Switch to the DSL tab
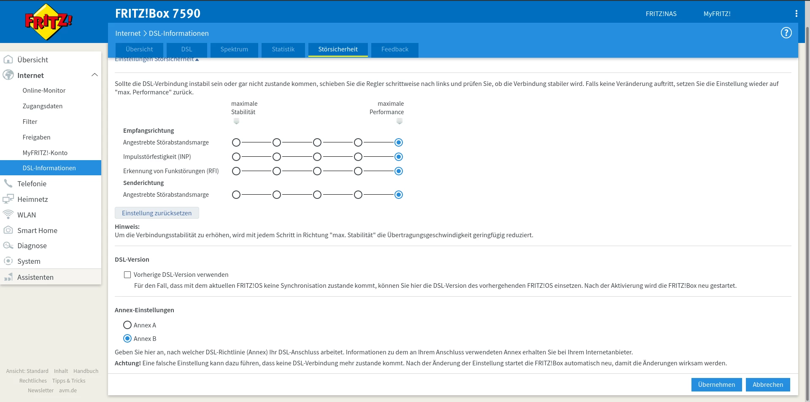810x402 pixels. [186, 49]
